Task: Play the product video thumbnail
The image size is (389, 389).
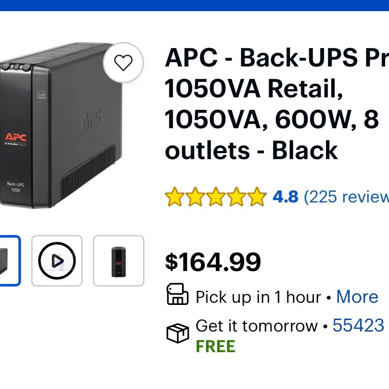Action: 57,260
